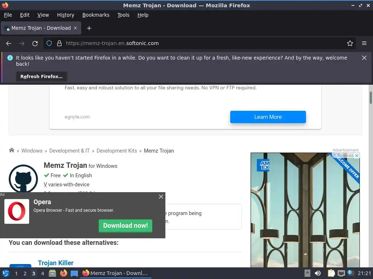This screenshot has height=279, width=373.
Task: Open the Tools menu
Action: 123,15
